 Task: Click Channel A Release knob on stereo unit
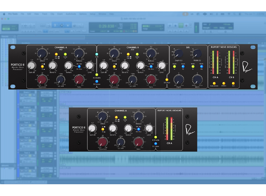click(79, 53)
